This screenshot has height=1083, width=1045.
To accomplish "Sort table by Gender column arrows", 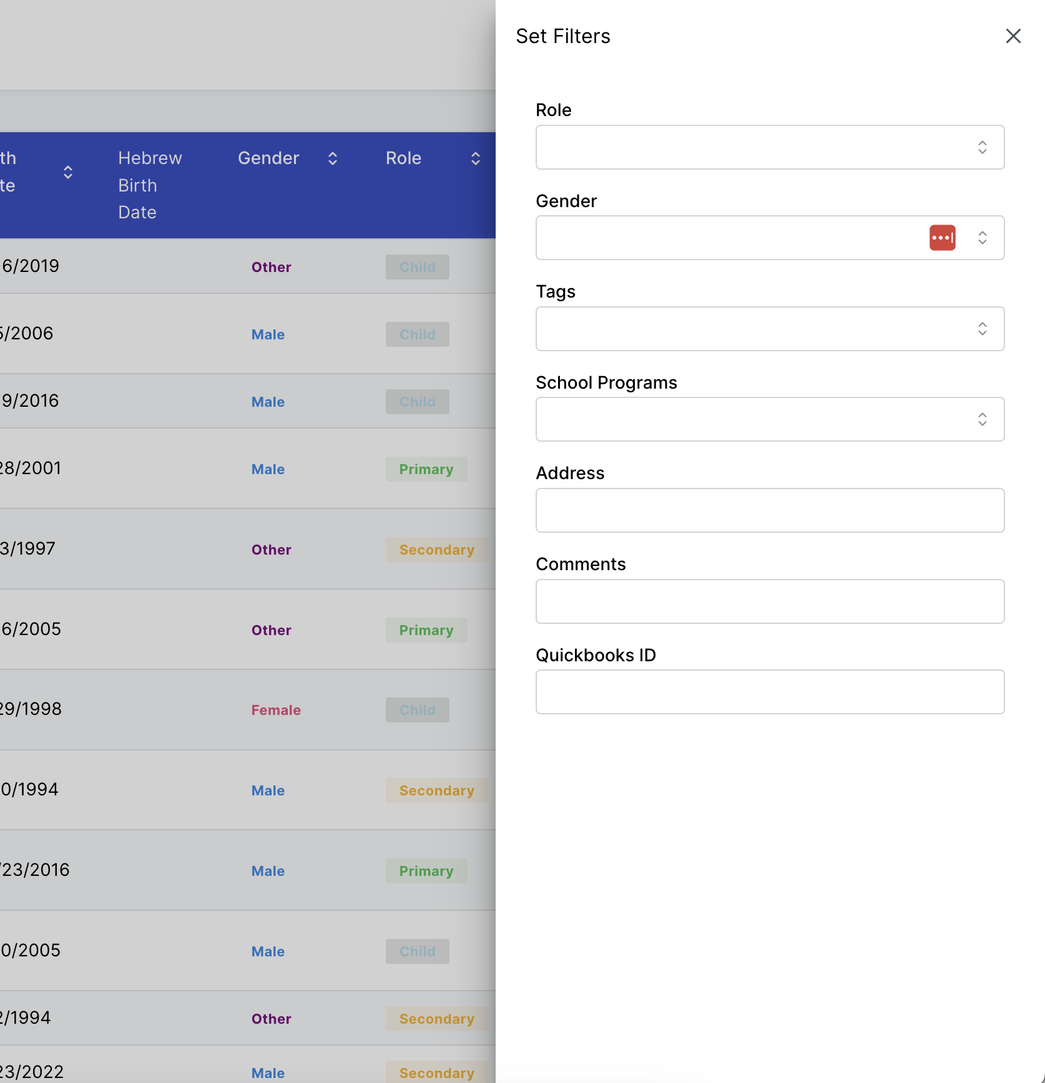I will pos(333,158).
